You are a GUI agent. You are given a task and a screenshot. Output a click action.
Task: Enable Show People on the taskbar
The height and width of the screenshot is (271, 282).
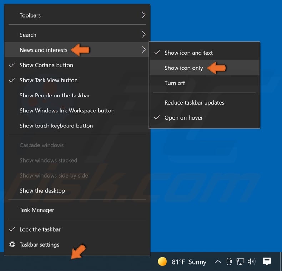[77, 95]
